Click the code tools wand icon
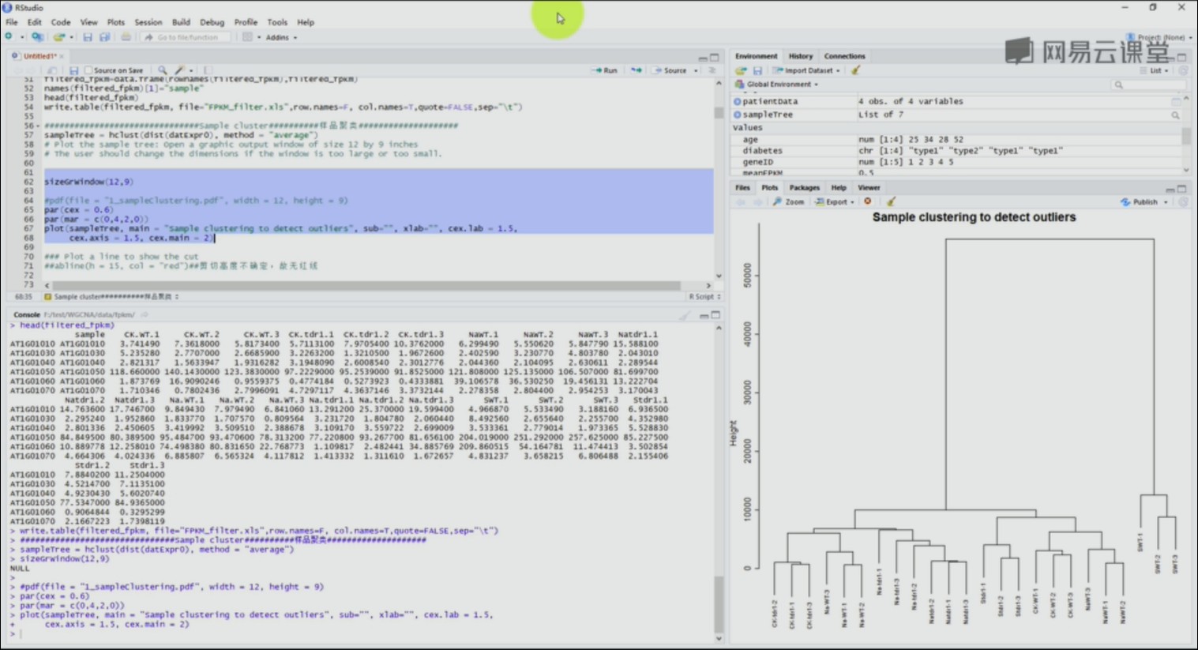This screenshot has width=1198, height=650. [x=180, y=70]
